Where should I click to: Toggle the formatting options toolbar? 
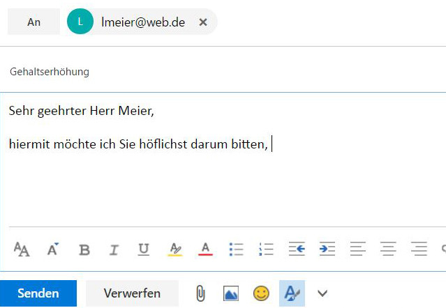[292, 293]
